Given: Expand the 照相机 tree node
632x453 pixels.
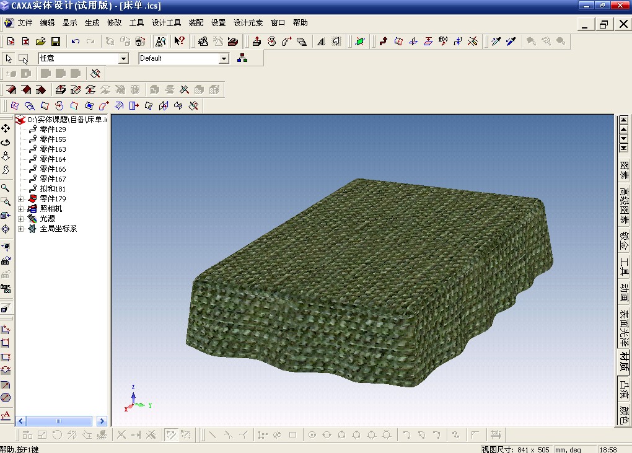Looking at the screenshot, I should coord(20,209).
